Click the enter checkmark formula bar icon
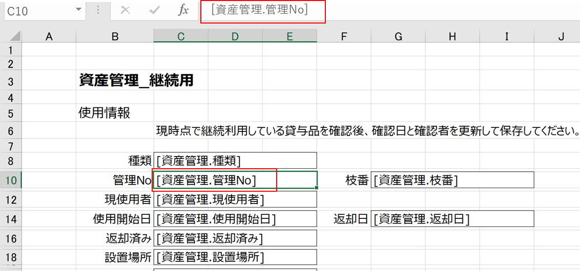 point(154,11)
